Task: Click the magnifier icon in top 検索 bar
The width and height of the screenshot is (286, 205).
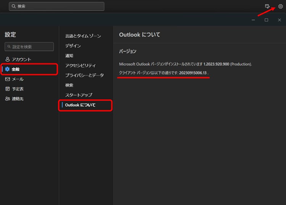Action: coord(14,6)
